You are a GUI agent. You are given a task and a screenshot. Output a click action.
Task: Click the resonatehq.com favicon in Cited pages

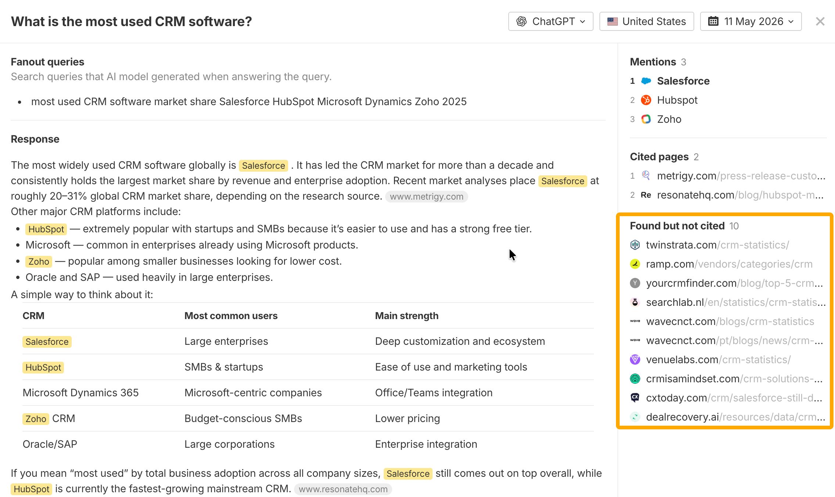[x=646, y=195]
